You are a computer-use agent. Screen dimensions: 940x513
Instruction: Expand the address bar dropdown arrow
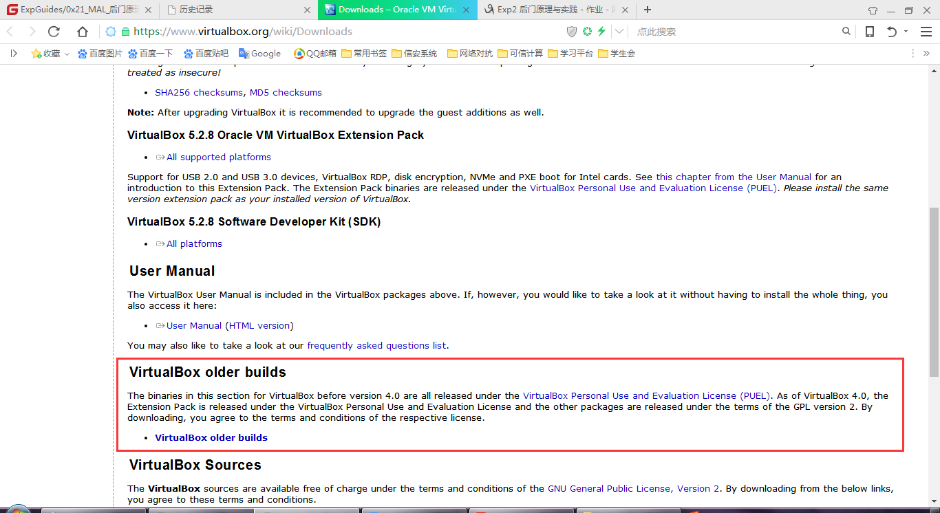pos(619,32)
